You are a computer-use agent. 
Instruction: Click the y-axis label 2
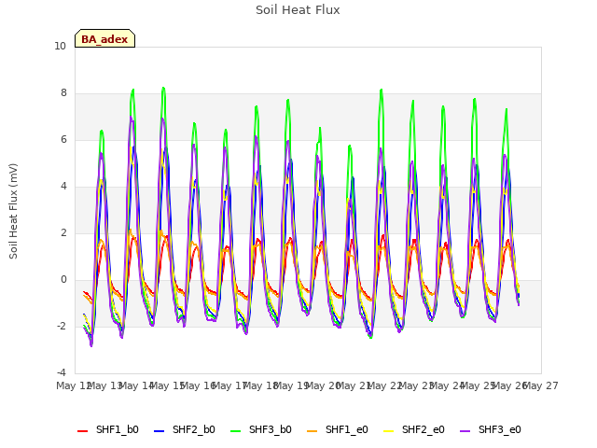pos(63,233)
